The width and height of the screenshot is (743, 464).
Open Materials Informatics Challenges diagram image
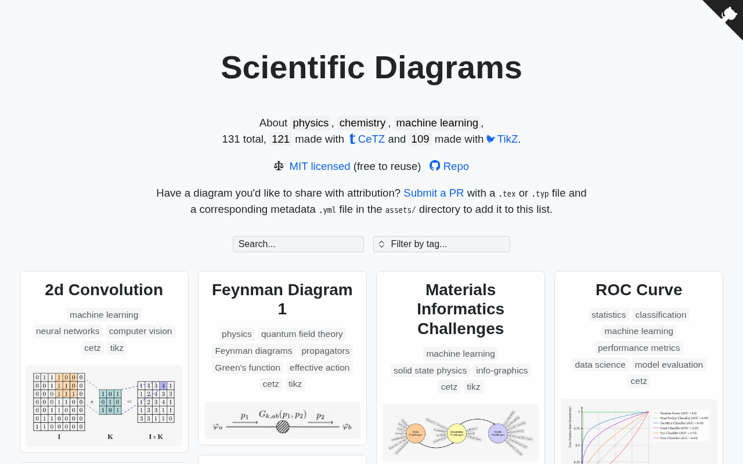460,433
